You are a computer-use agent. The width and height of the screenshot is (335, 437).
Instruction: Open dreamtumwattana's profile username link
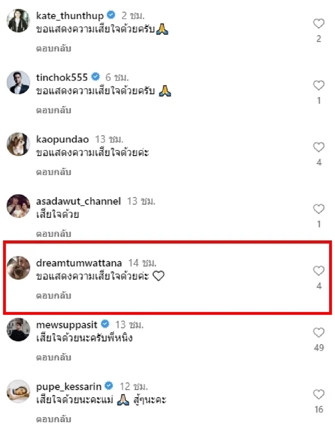79,263
